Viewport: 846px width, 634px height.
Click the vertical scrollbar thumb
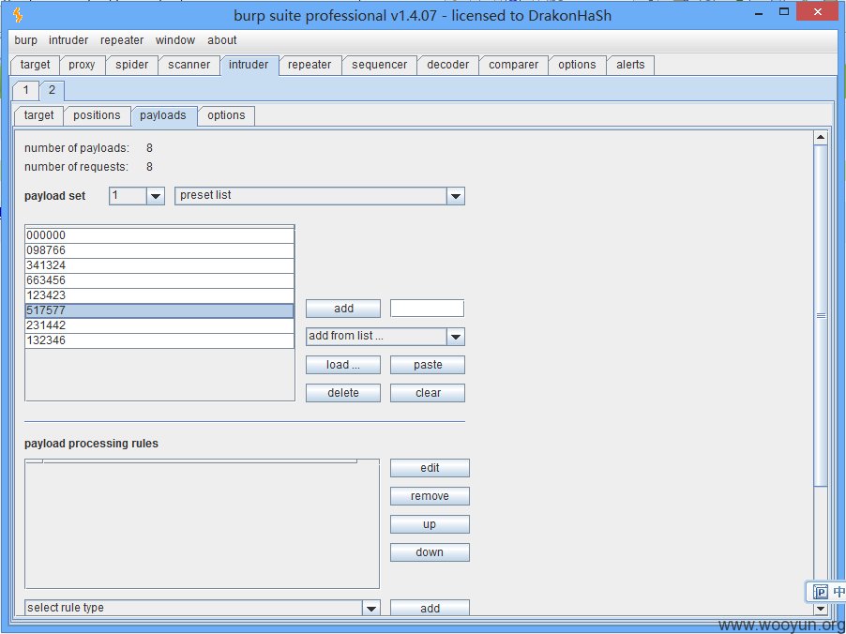coord(821,316)
